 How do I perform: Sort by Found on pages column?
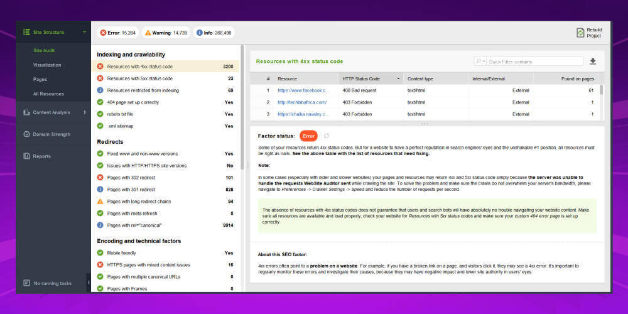(566, 78)
